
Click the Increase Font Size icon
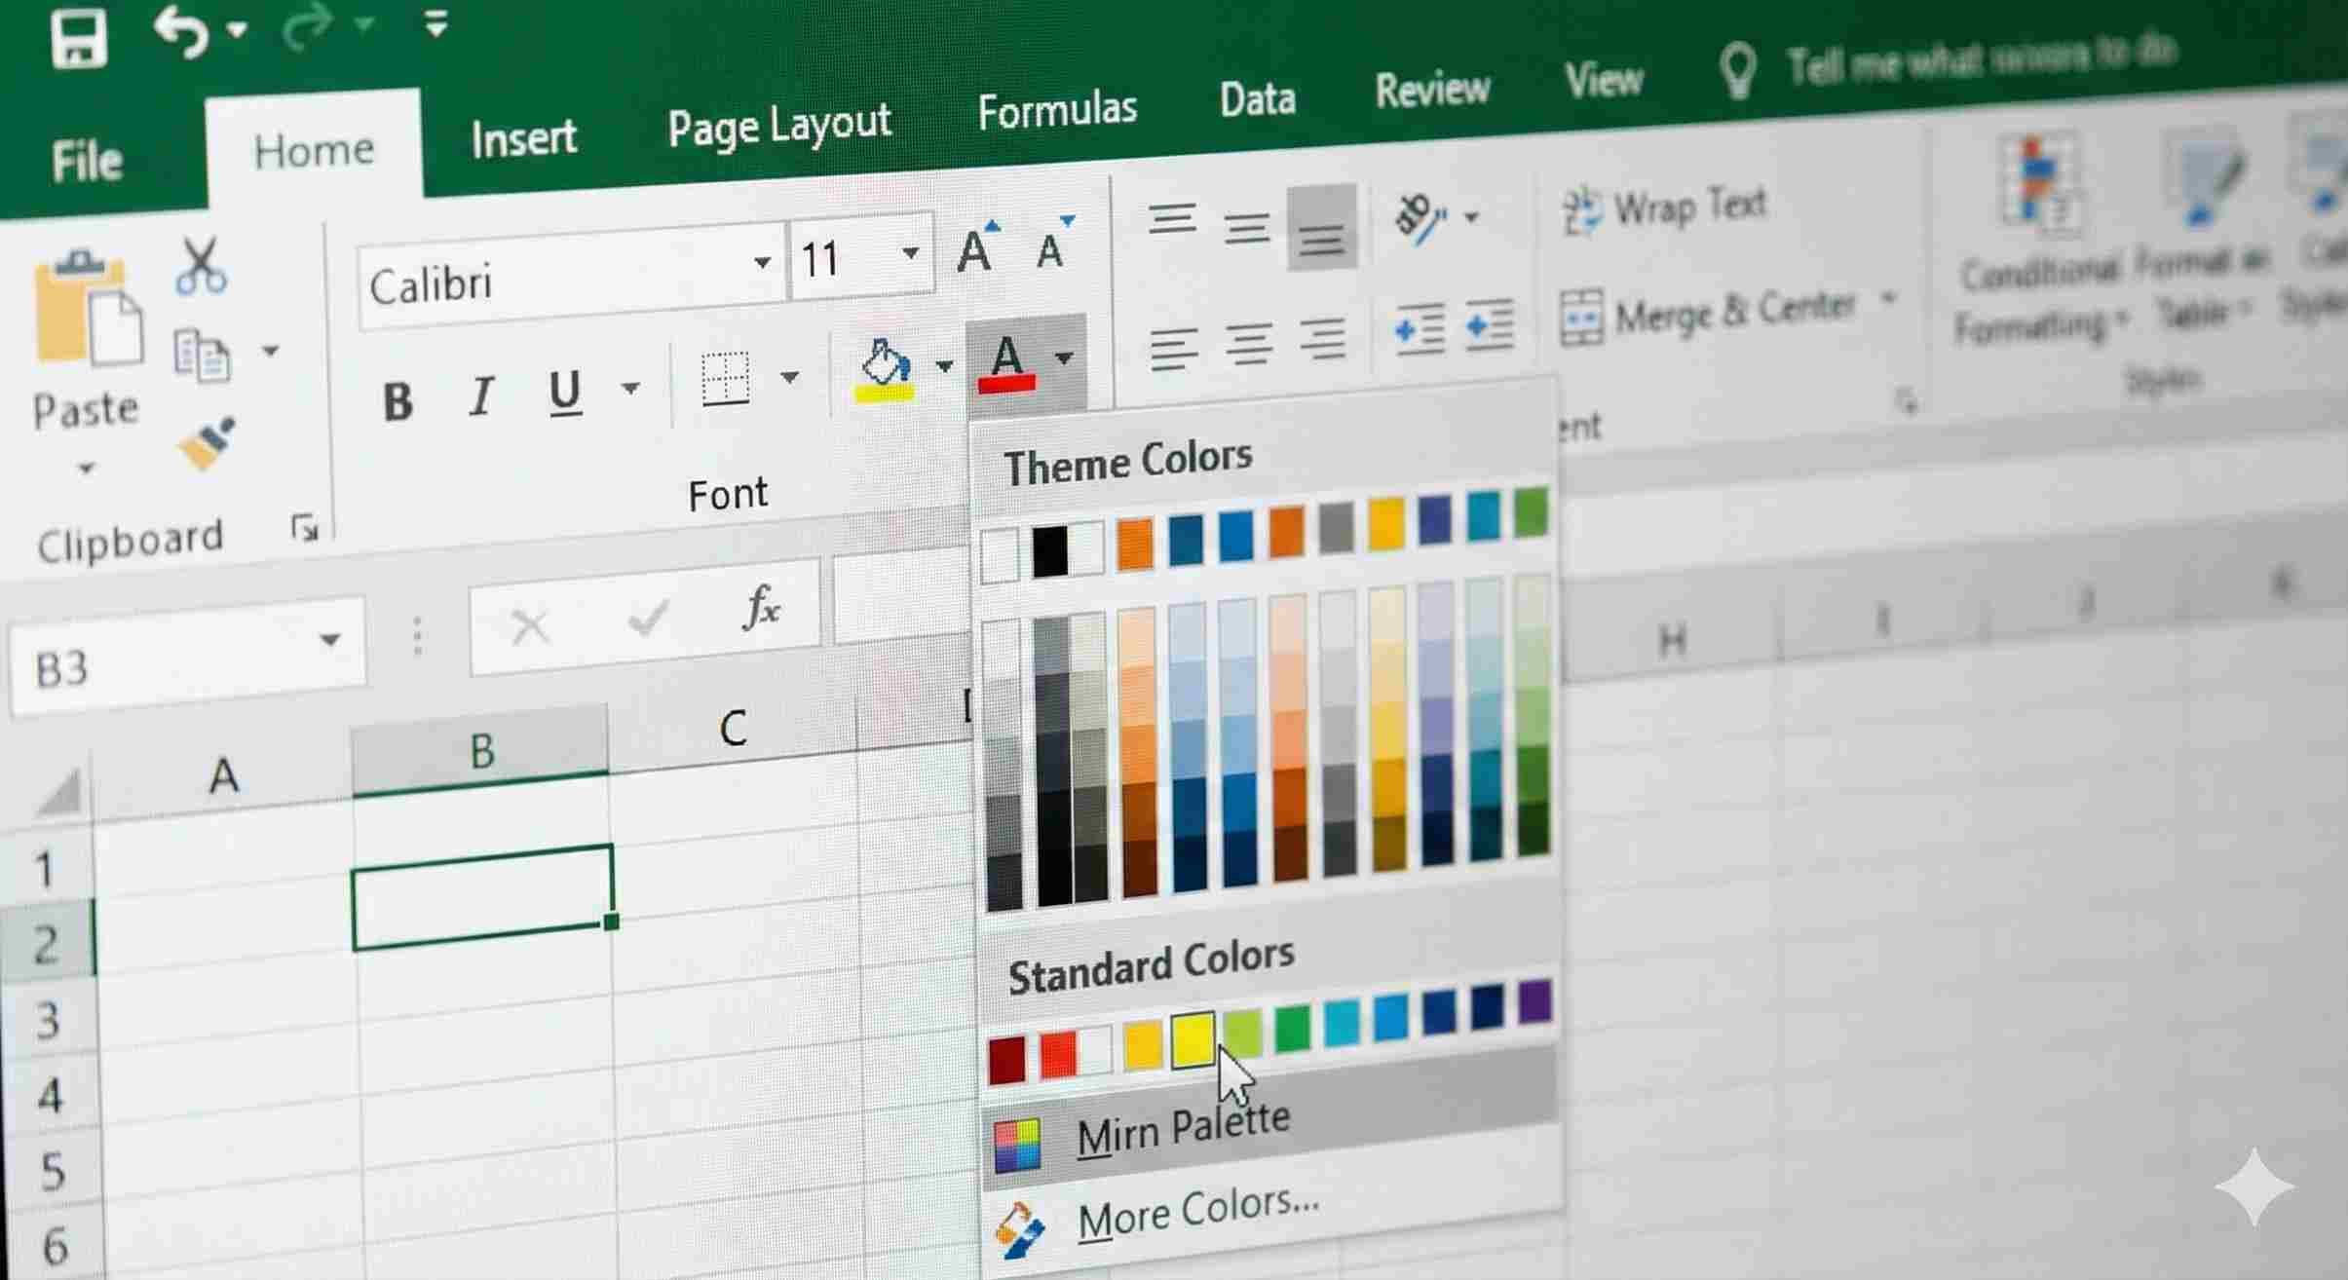(x=976, y=248)
